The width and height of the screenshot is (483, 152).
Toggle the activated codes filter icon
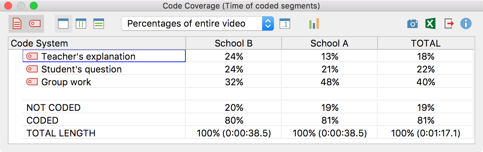point(35,24)
